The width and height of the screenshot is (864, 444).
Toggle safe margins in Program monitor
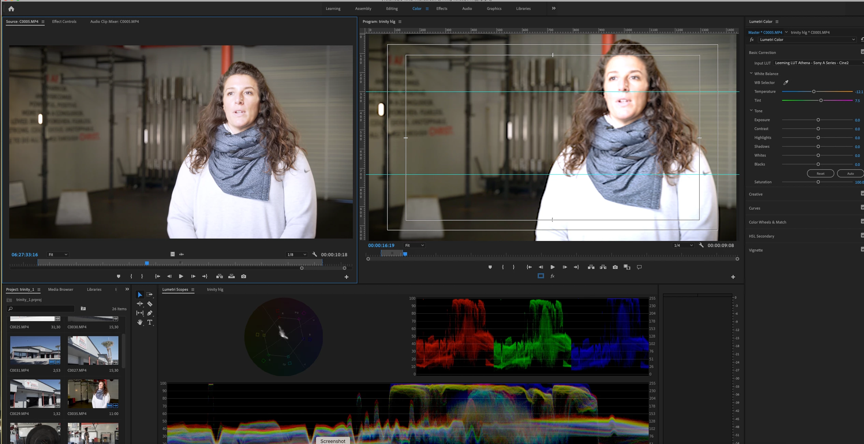point(541,276)
